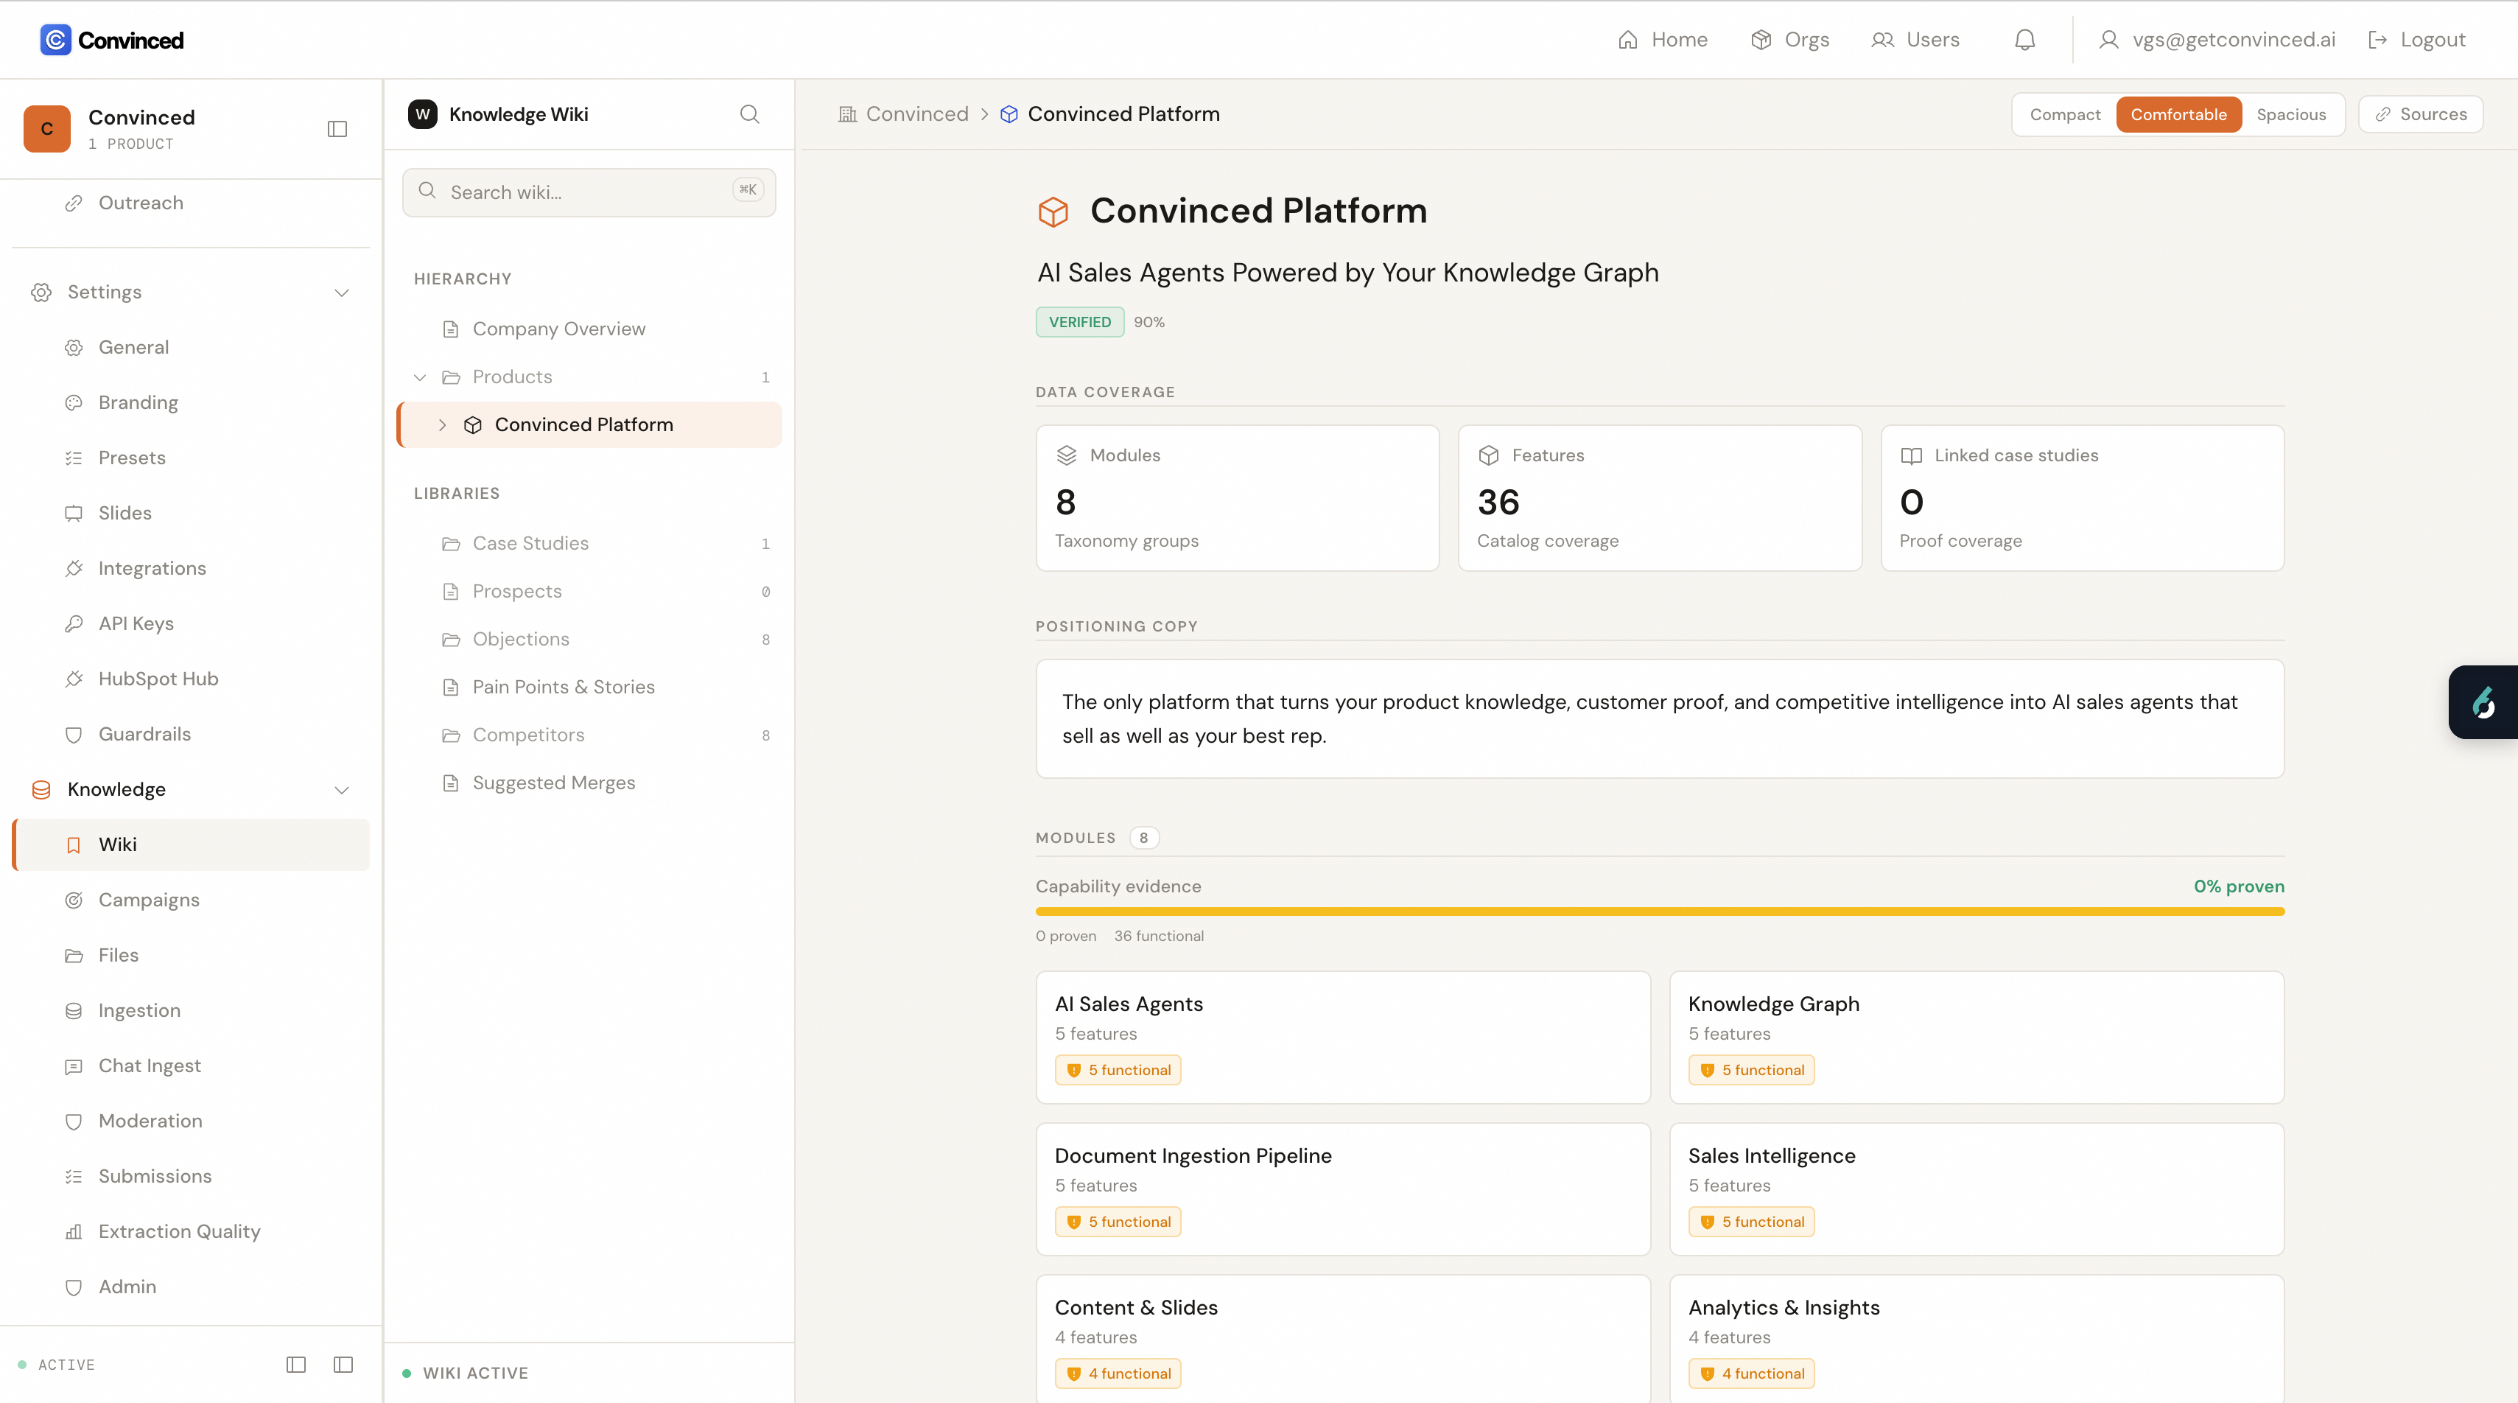Click the orange cube icon beside the page title
Image resolution: width=2518 pixels, height=1403 pixels.
pos(1053,212)
